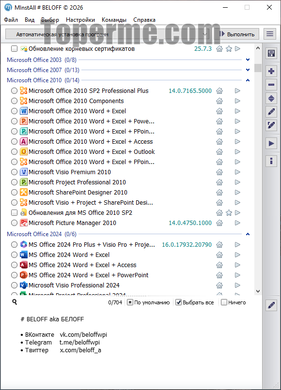
Task: Click the pencil edit icon in sidebar
Action: [271, 112]
